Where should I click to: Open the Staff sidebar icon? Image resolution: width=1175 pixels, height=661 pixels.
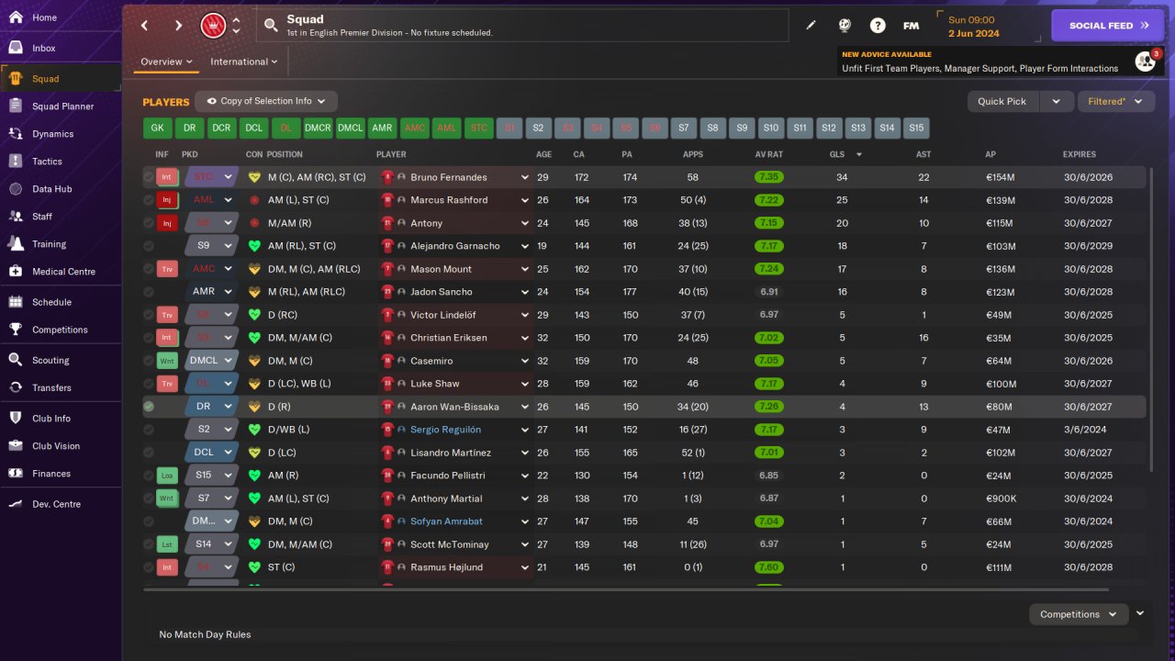click(x=16, y=217)
